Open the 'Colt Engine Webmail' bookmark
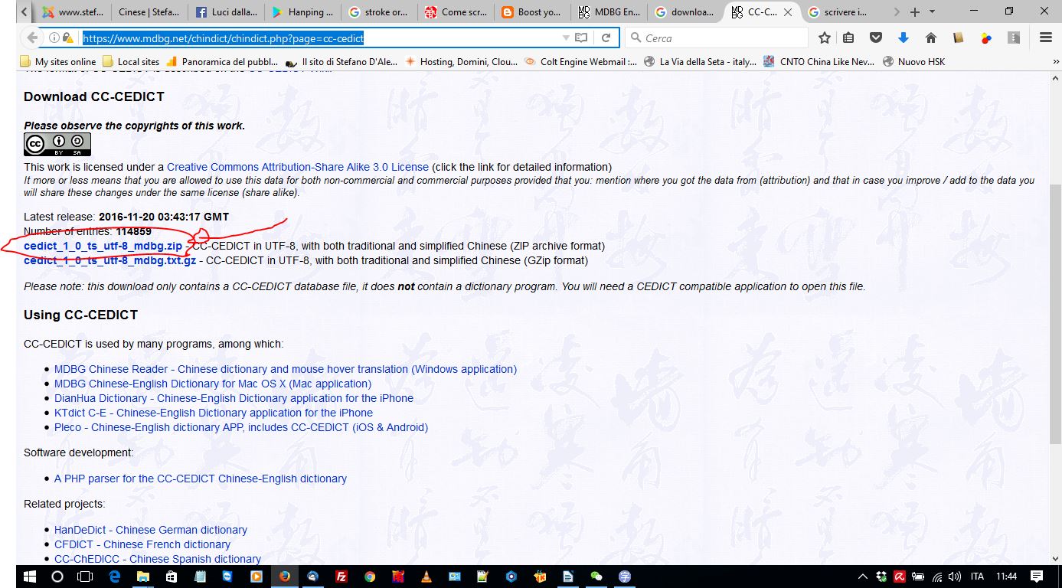Viewport: 1062px width, 588px height. click(x=582, y=62)
